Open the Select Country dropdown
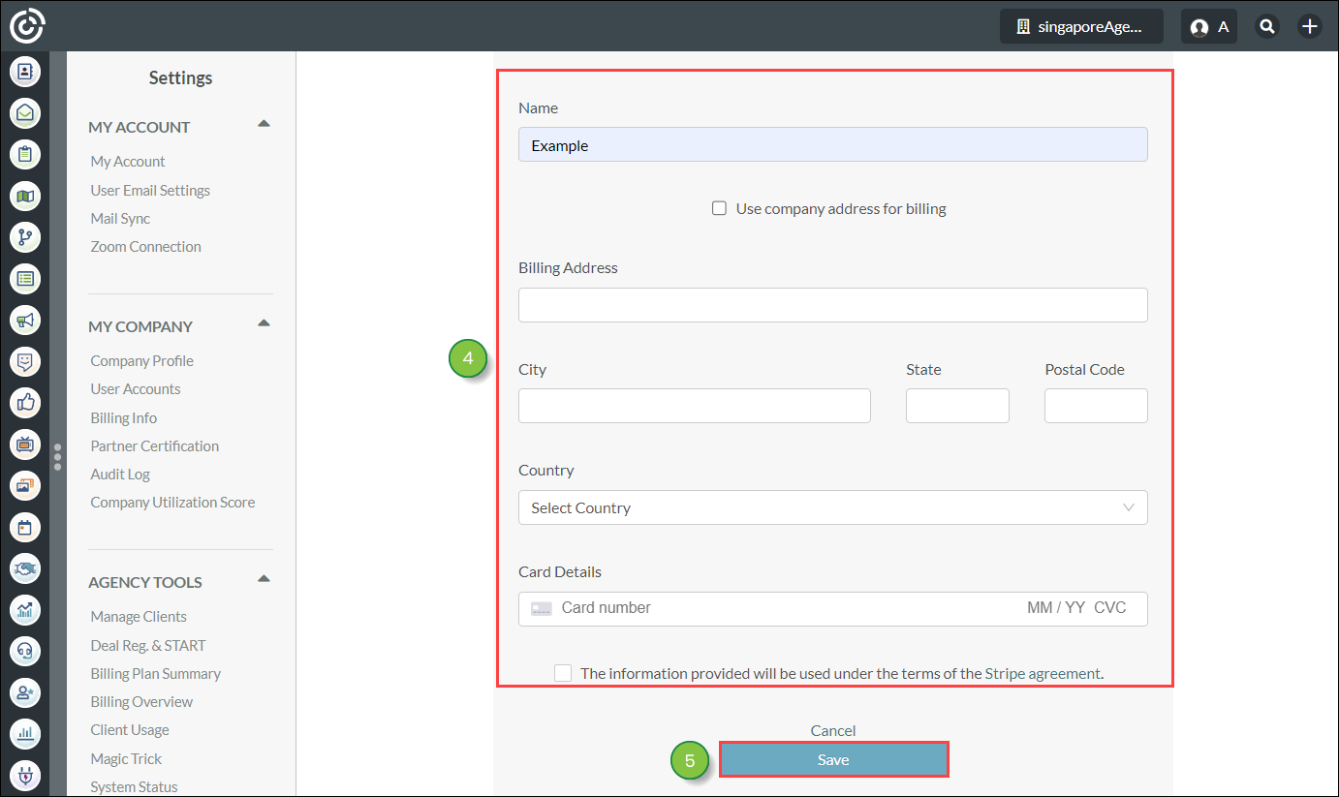Image resolution: width=1339 pixels, height=797 pixels. tap(833, 507)
